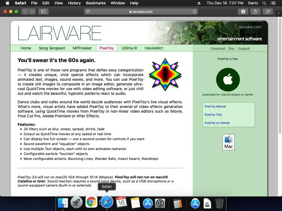Open the document file stack in Dock
This screenshot has height=211, width=282.
pos(207,203)
